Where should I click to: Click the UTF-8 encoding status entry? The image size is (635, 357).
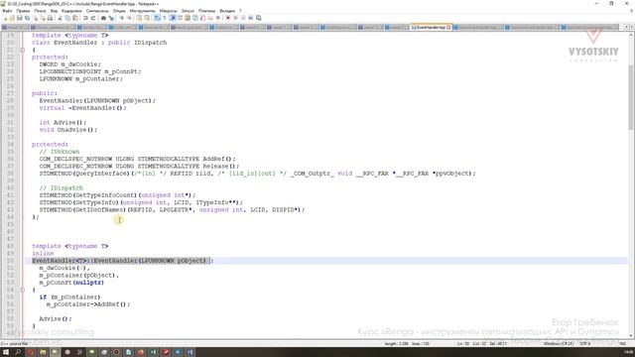(x=585, y=344)
